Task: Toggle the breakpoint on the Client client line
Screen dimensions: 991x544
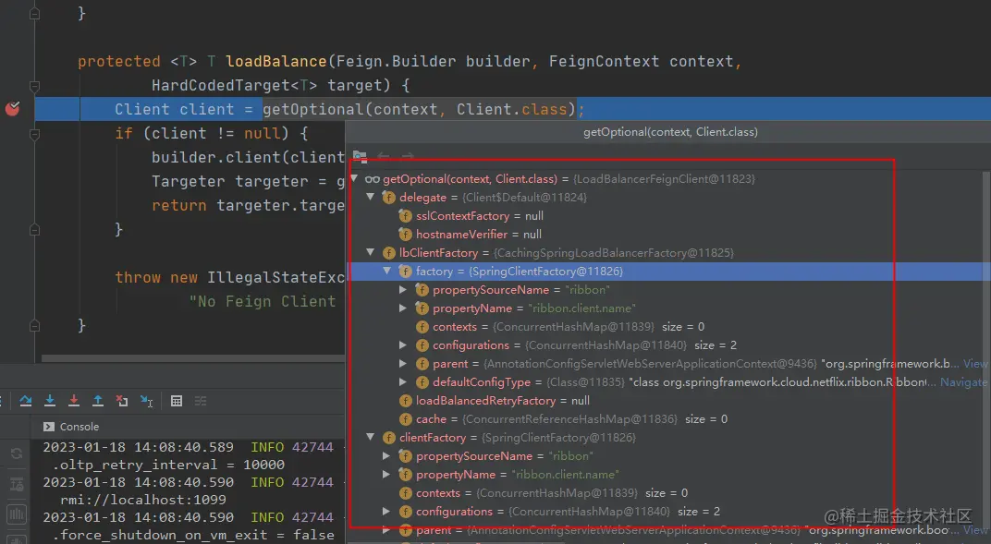Action: click(x=12, y=109)
